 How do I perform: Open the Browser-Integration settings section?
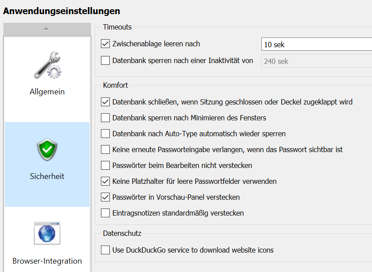(x=47, y=261)
